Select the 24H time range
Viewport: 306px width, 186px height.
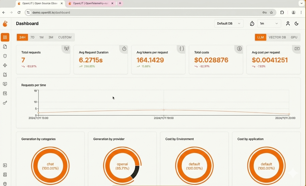point(22,37)
